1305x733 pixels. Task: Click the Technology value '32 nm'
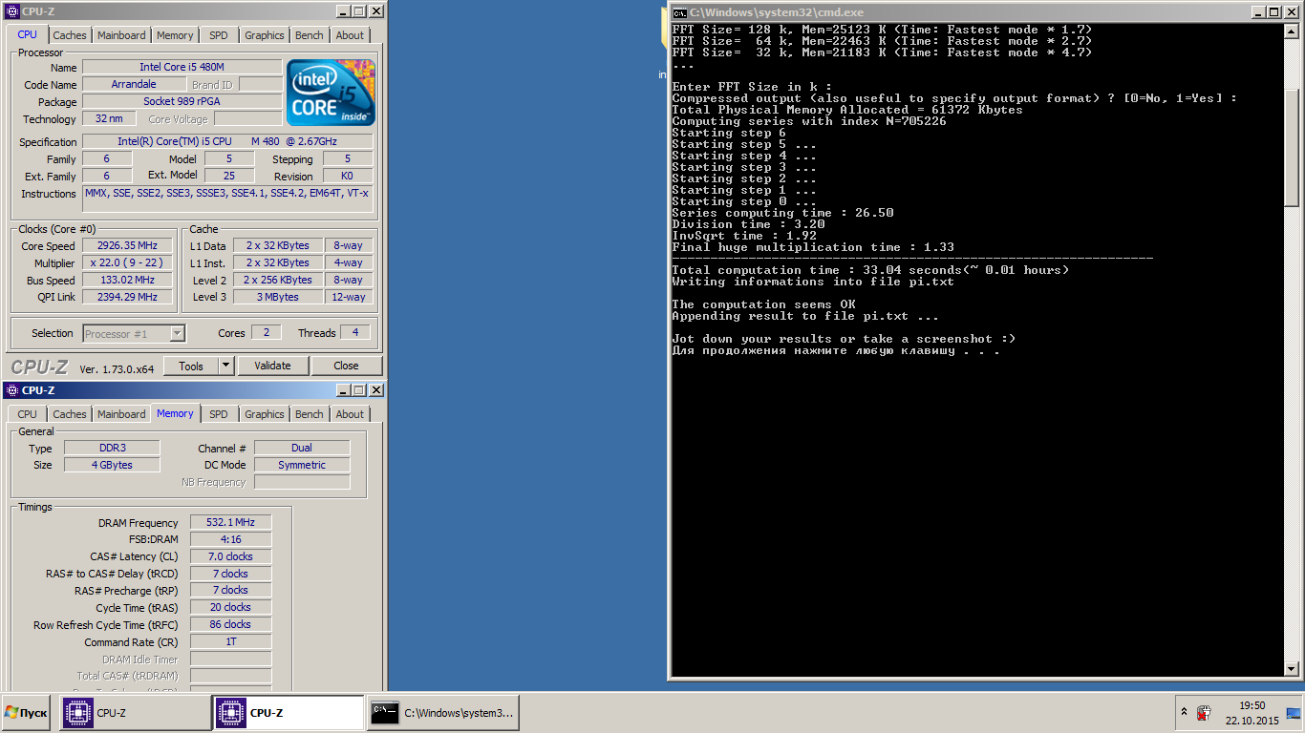point(109,118)
